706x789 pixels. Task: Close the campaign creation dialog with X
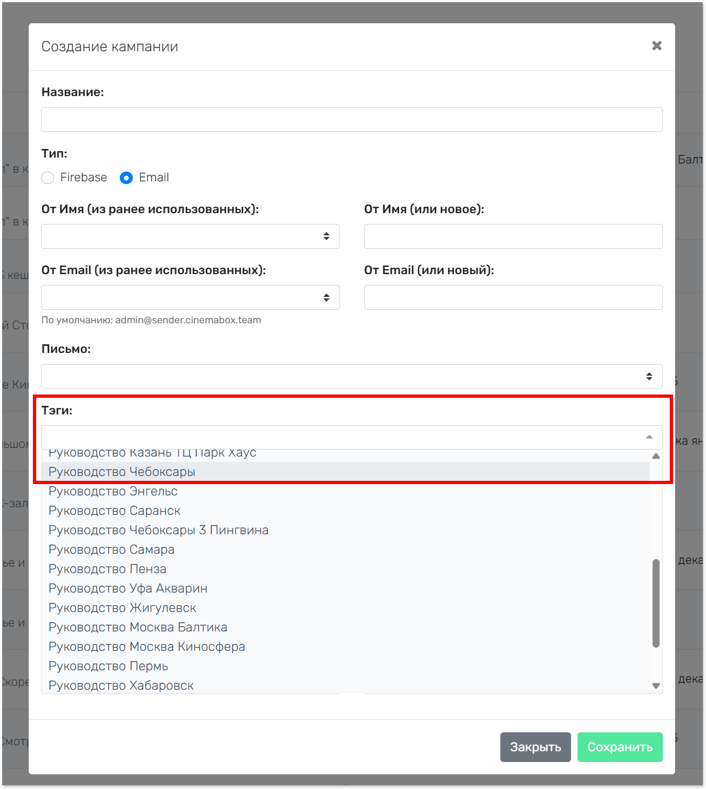coord(656,46)
